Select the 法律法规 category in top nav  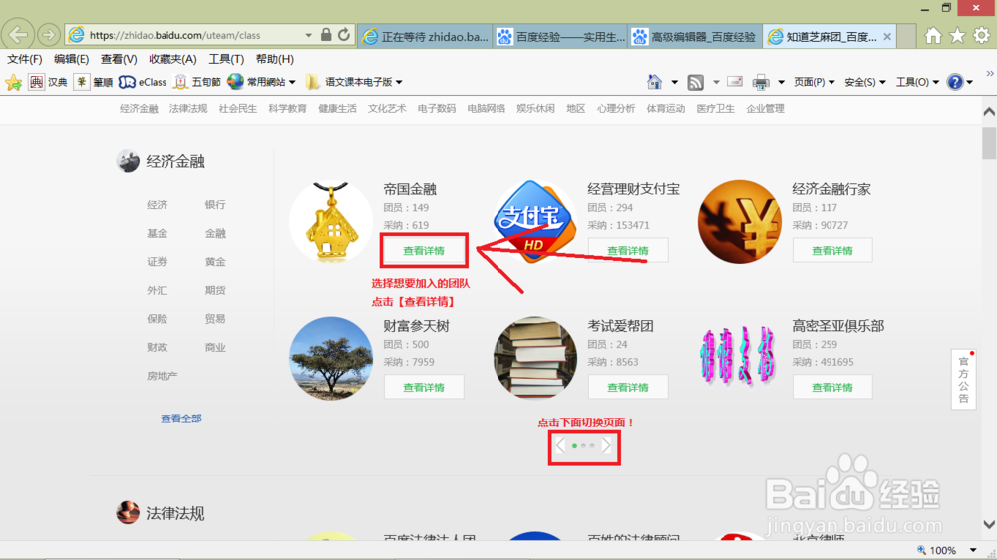188,108
